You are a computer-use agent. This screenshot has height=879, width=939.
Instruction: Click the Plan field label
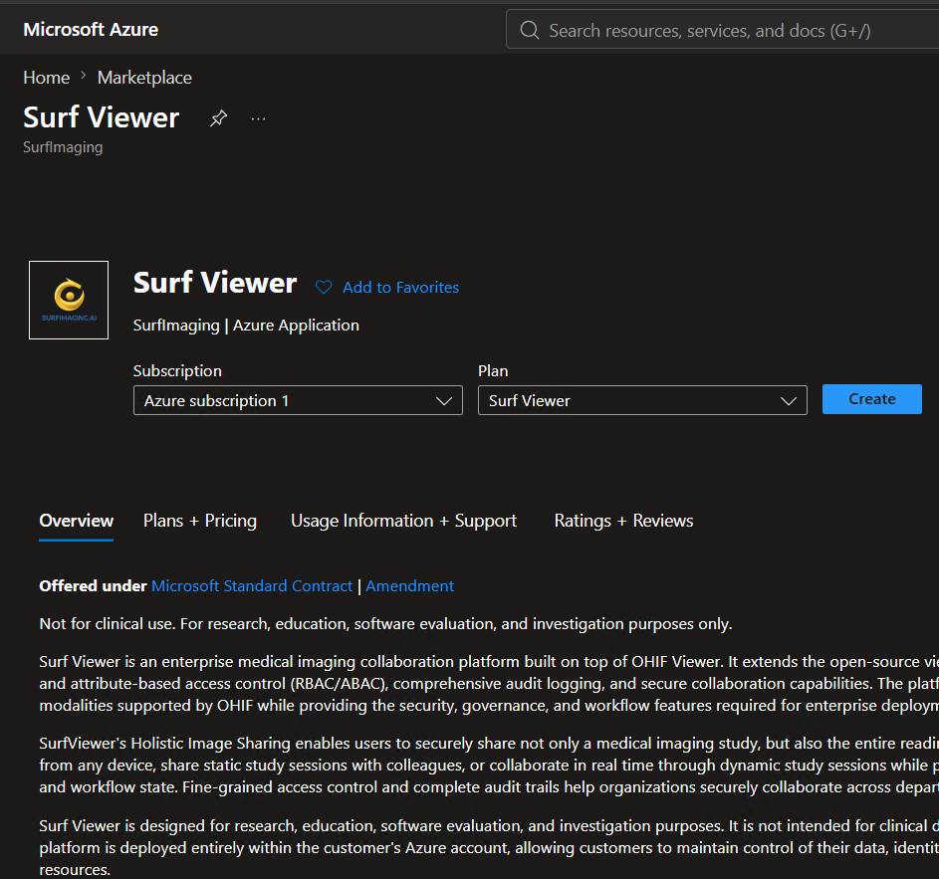coord(493,371)
